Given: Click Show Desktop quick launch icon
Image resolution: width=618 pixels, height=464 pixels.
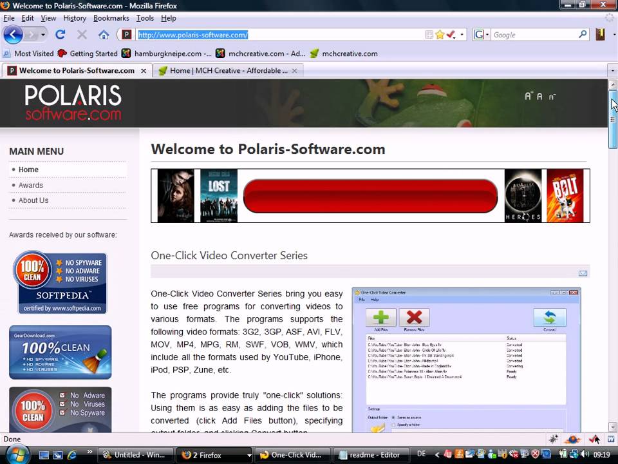Looking at the screenshot, I should [x=44, y=455].
